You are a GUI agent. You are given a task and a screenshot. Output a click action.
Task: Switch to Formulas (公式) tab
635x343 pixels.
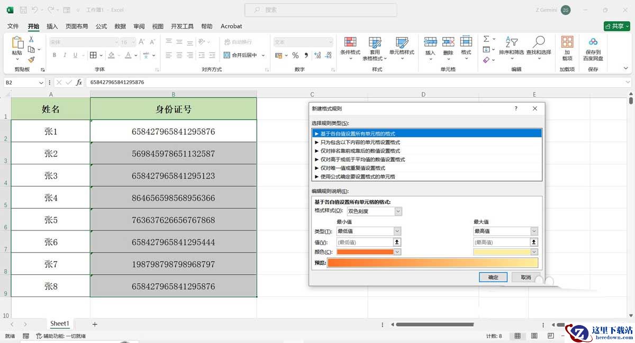coord(101,26)
